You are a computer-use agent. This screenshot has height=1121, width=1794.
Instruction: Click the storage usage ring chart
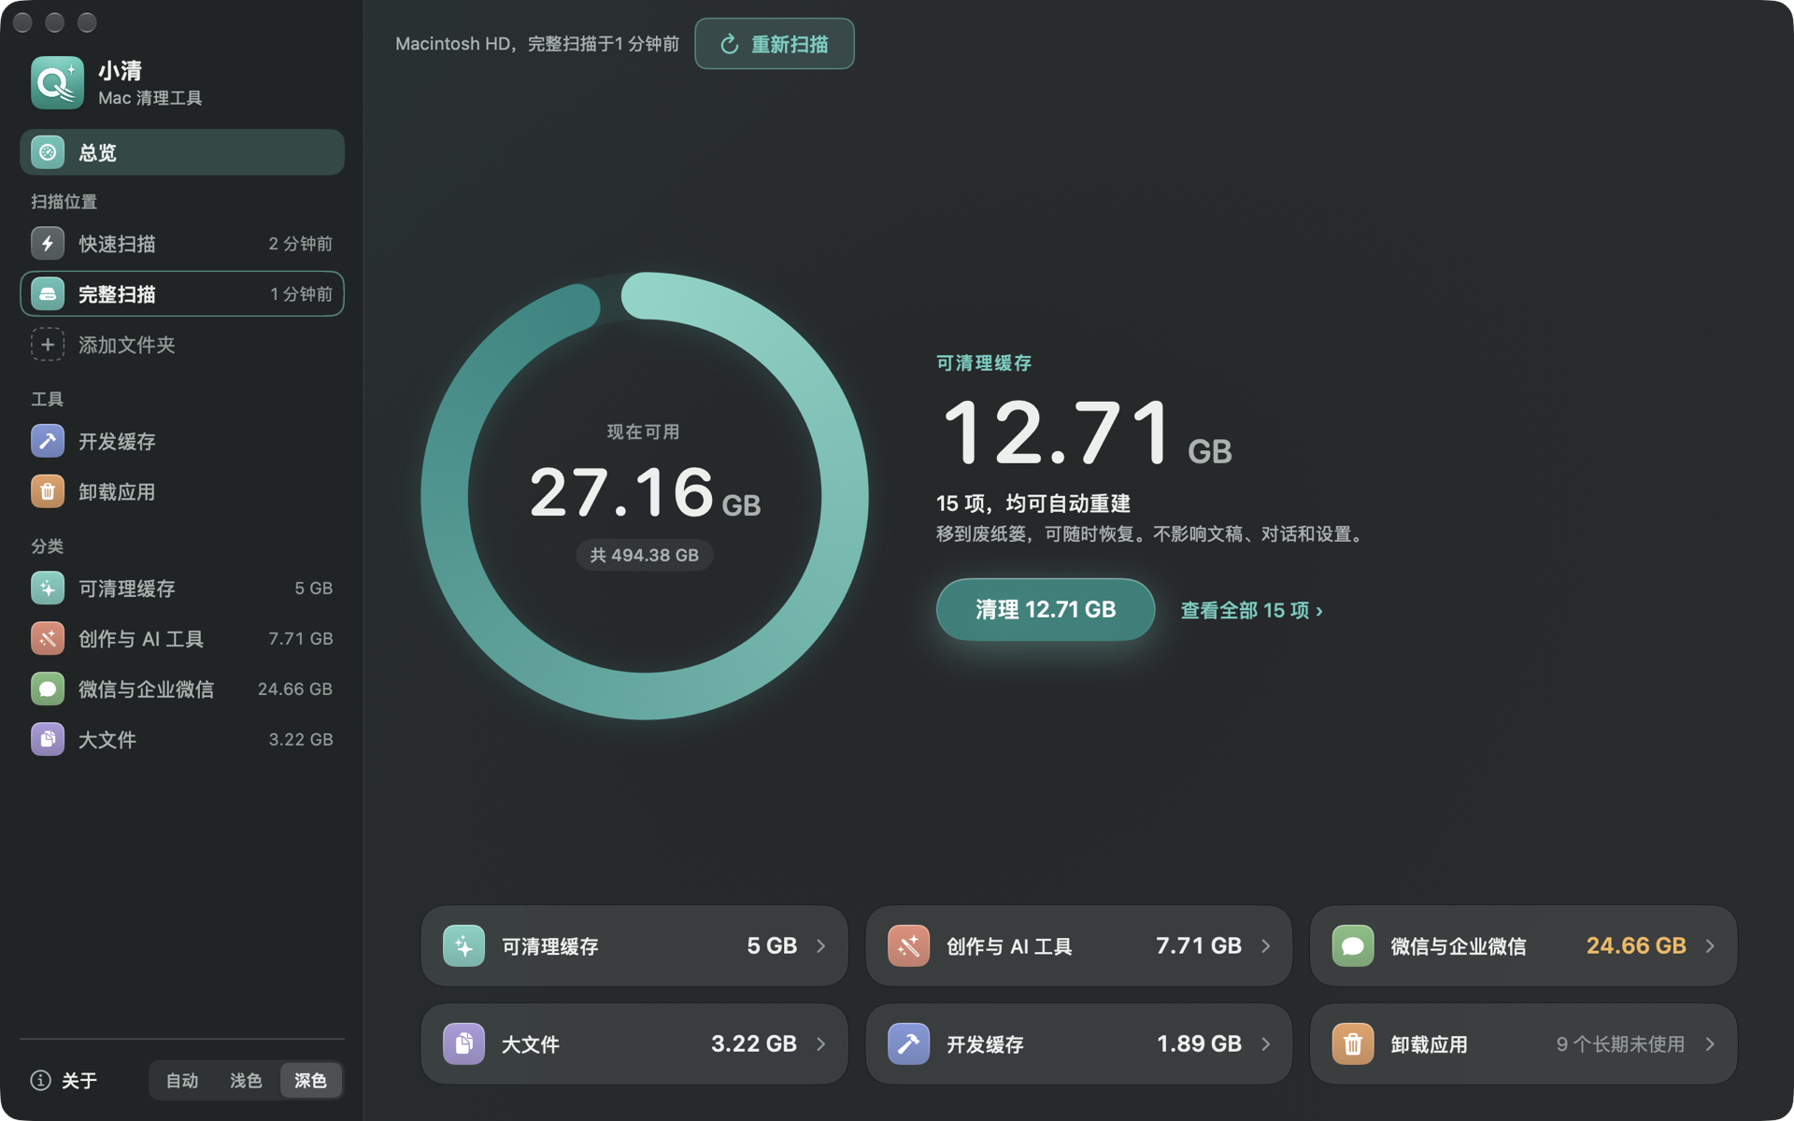coord(645,496)
